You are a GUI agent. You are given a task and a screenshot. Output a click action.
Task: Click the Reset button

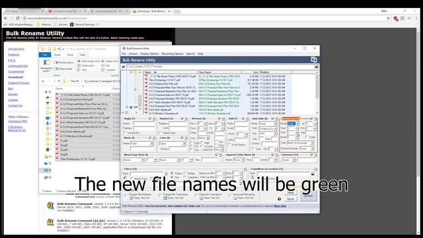pos(290,192)
